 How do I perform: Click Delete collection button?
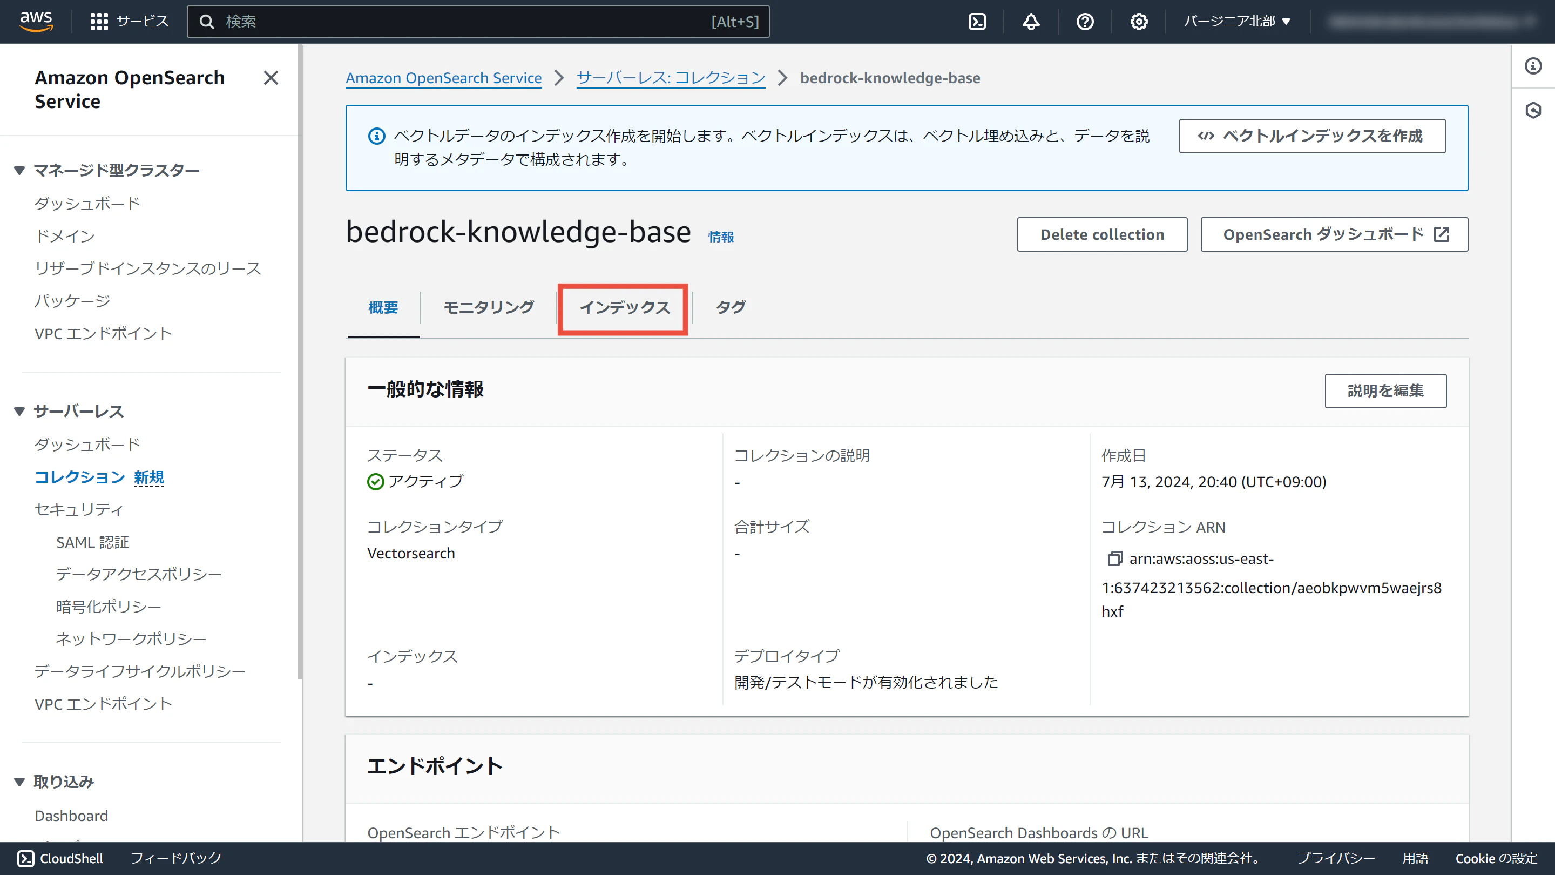[x=1102, y=234]
